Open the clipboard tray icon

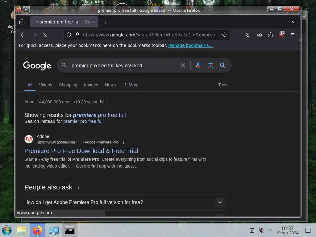(252, 230)
